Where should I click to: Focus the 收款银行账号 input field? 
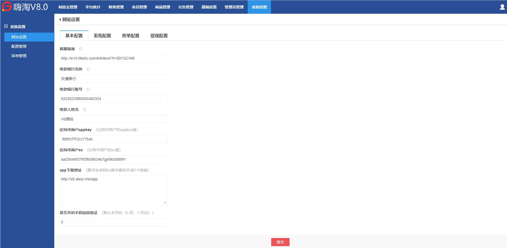pos(113,99)
